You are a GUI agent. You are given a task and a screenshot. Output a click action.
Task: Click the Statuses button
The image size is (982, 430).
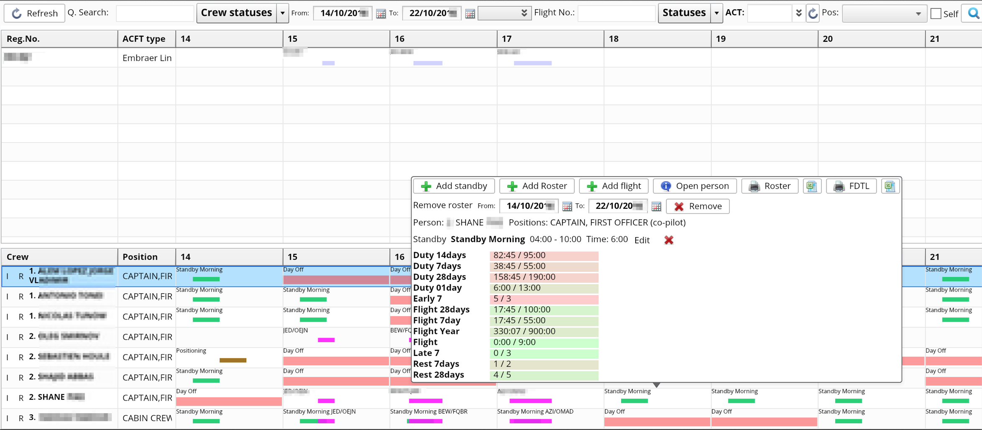pyautogui.click(x=684, y=13)
